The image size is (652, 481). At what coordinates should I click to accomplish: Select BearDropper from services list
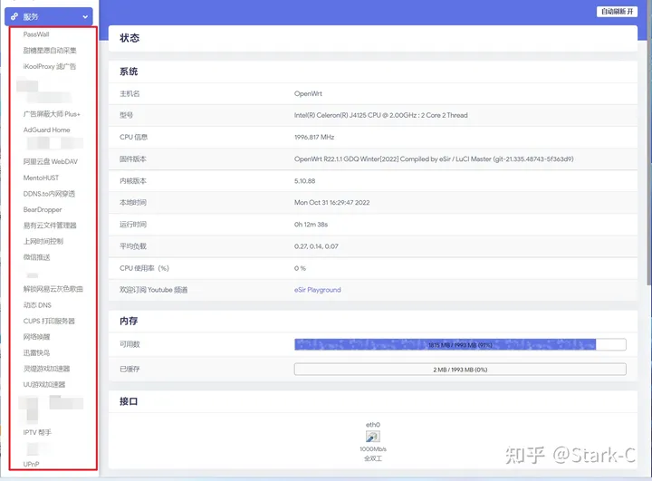[43, 209]
